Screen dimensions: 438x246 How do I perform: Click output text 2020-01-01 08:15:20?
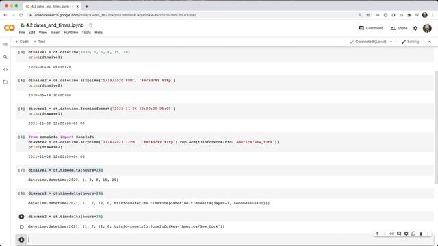[50, 67]
